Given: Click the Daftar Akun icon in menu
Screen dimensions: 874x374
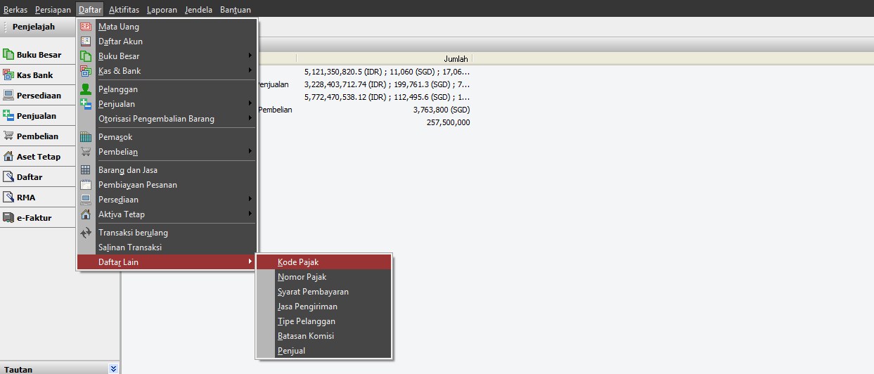Looking at the screenshot, I should [x=86, y=41].
